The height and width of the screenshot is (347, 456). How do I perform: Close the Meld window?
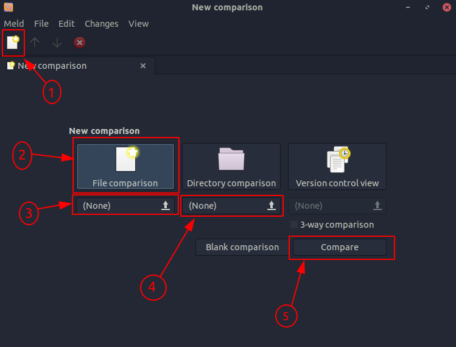pos(447,7)
